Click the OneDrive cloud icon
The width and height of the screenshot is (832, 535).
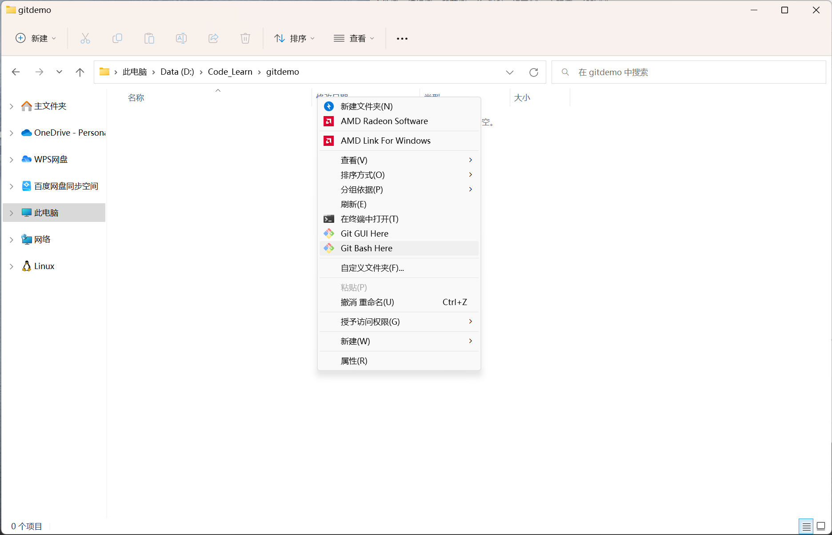[x=27, y=133]
